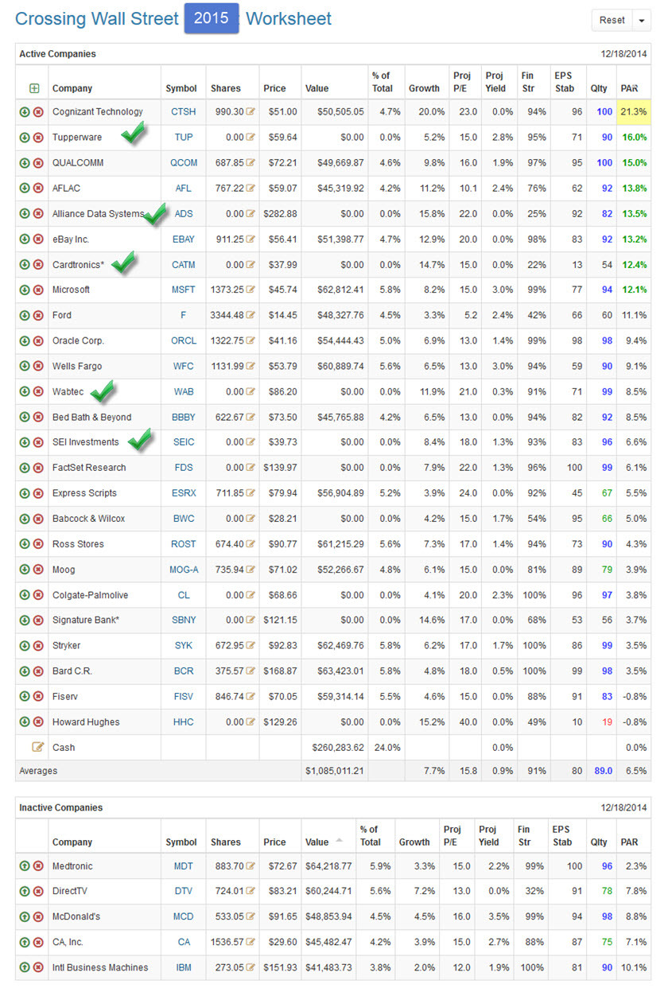Image resolution: width=668 pixels, height=988 pixels.
Task: Remove Fiserv using the red X icon
Action: point(38,697)
